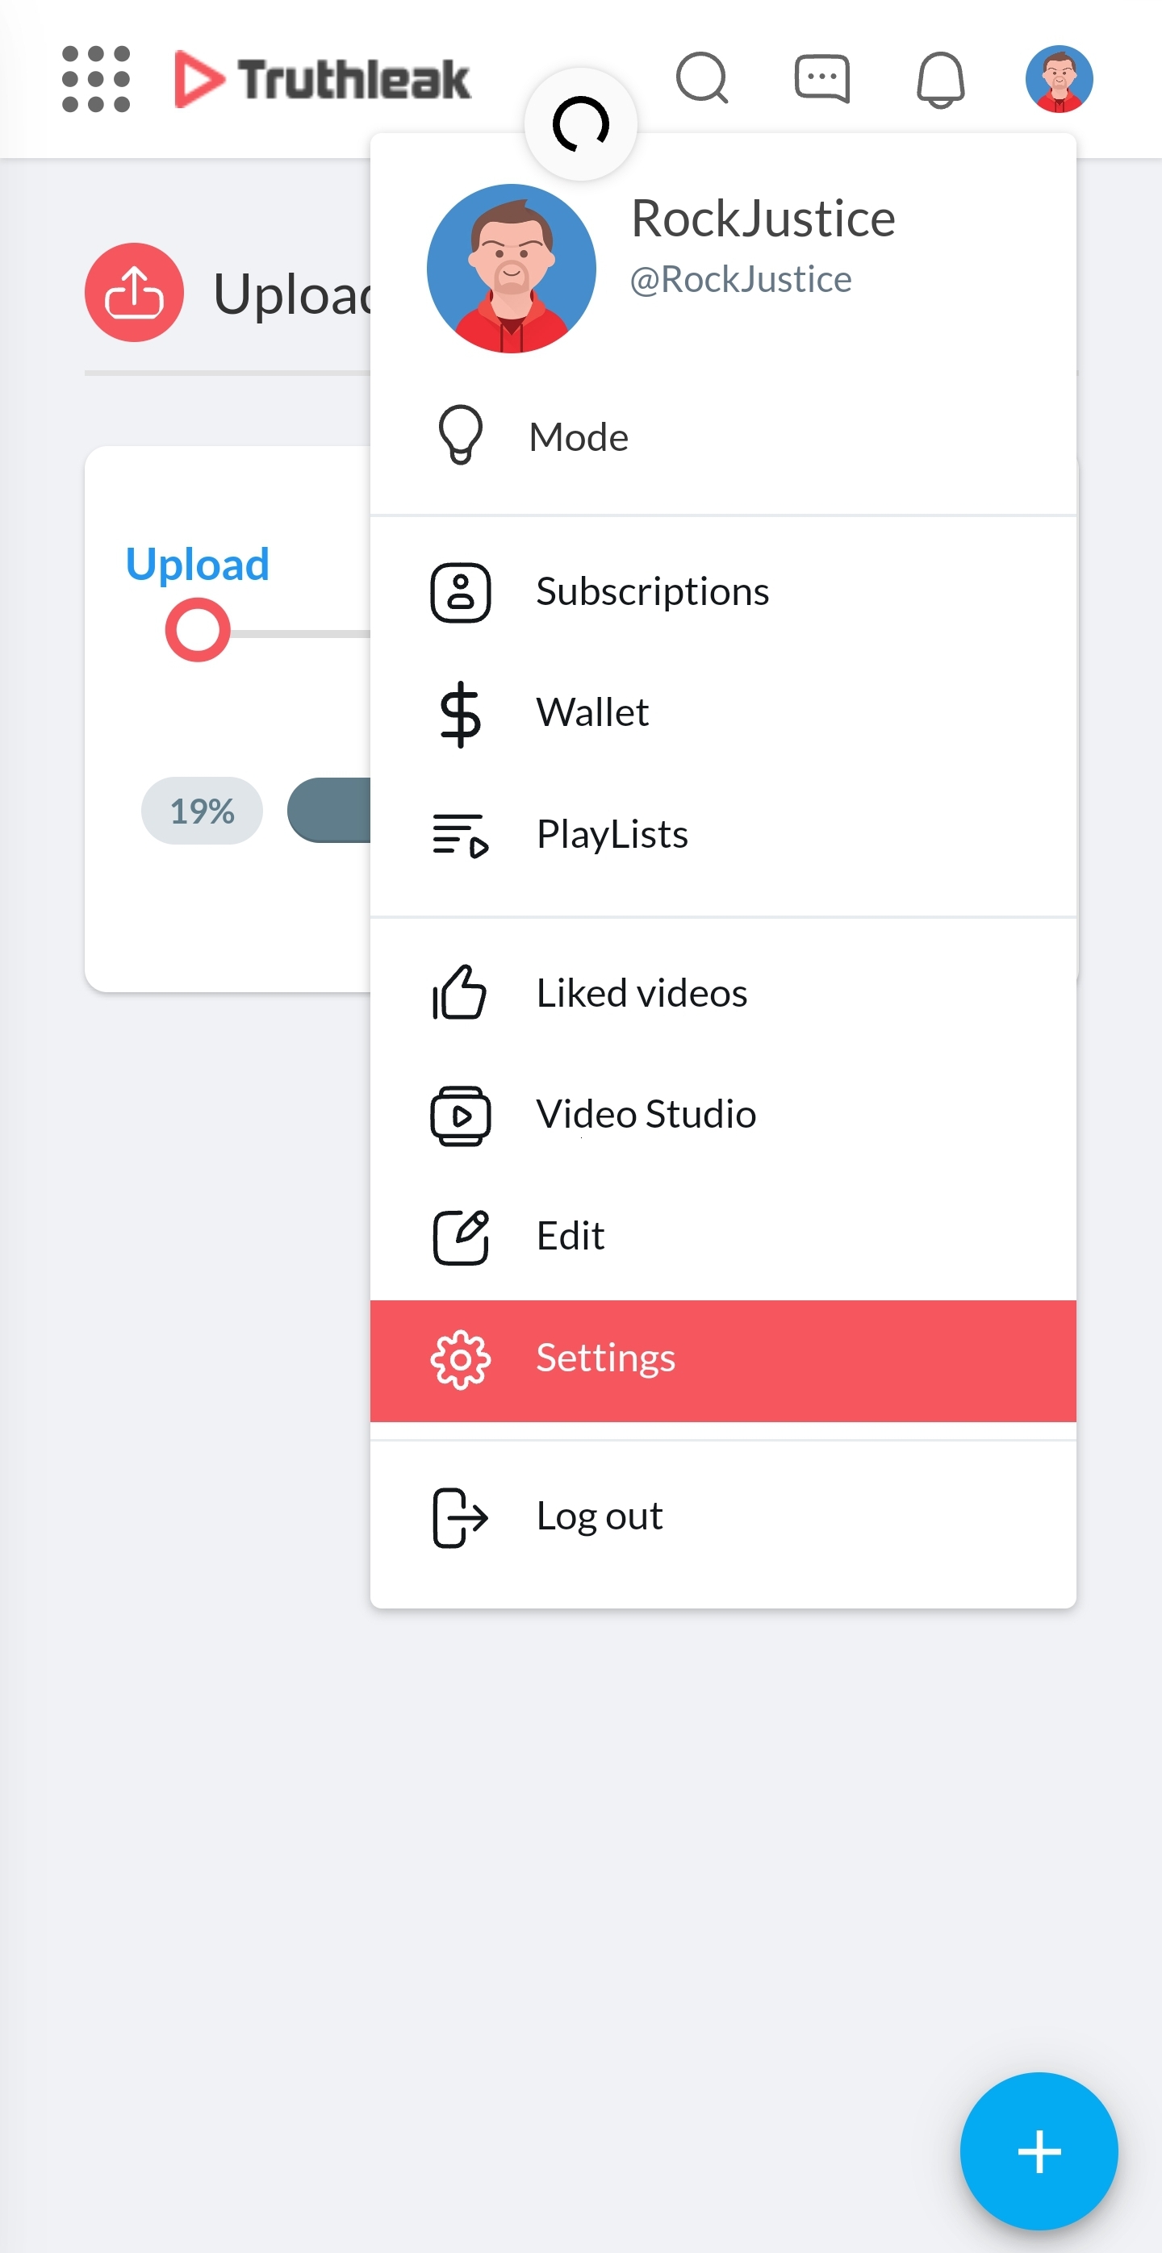The image size is (1162, 2253).
Task: Click the Truthleak logo
Action: (323, 80)
